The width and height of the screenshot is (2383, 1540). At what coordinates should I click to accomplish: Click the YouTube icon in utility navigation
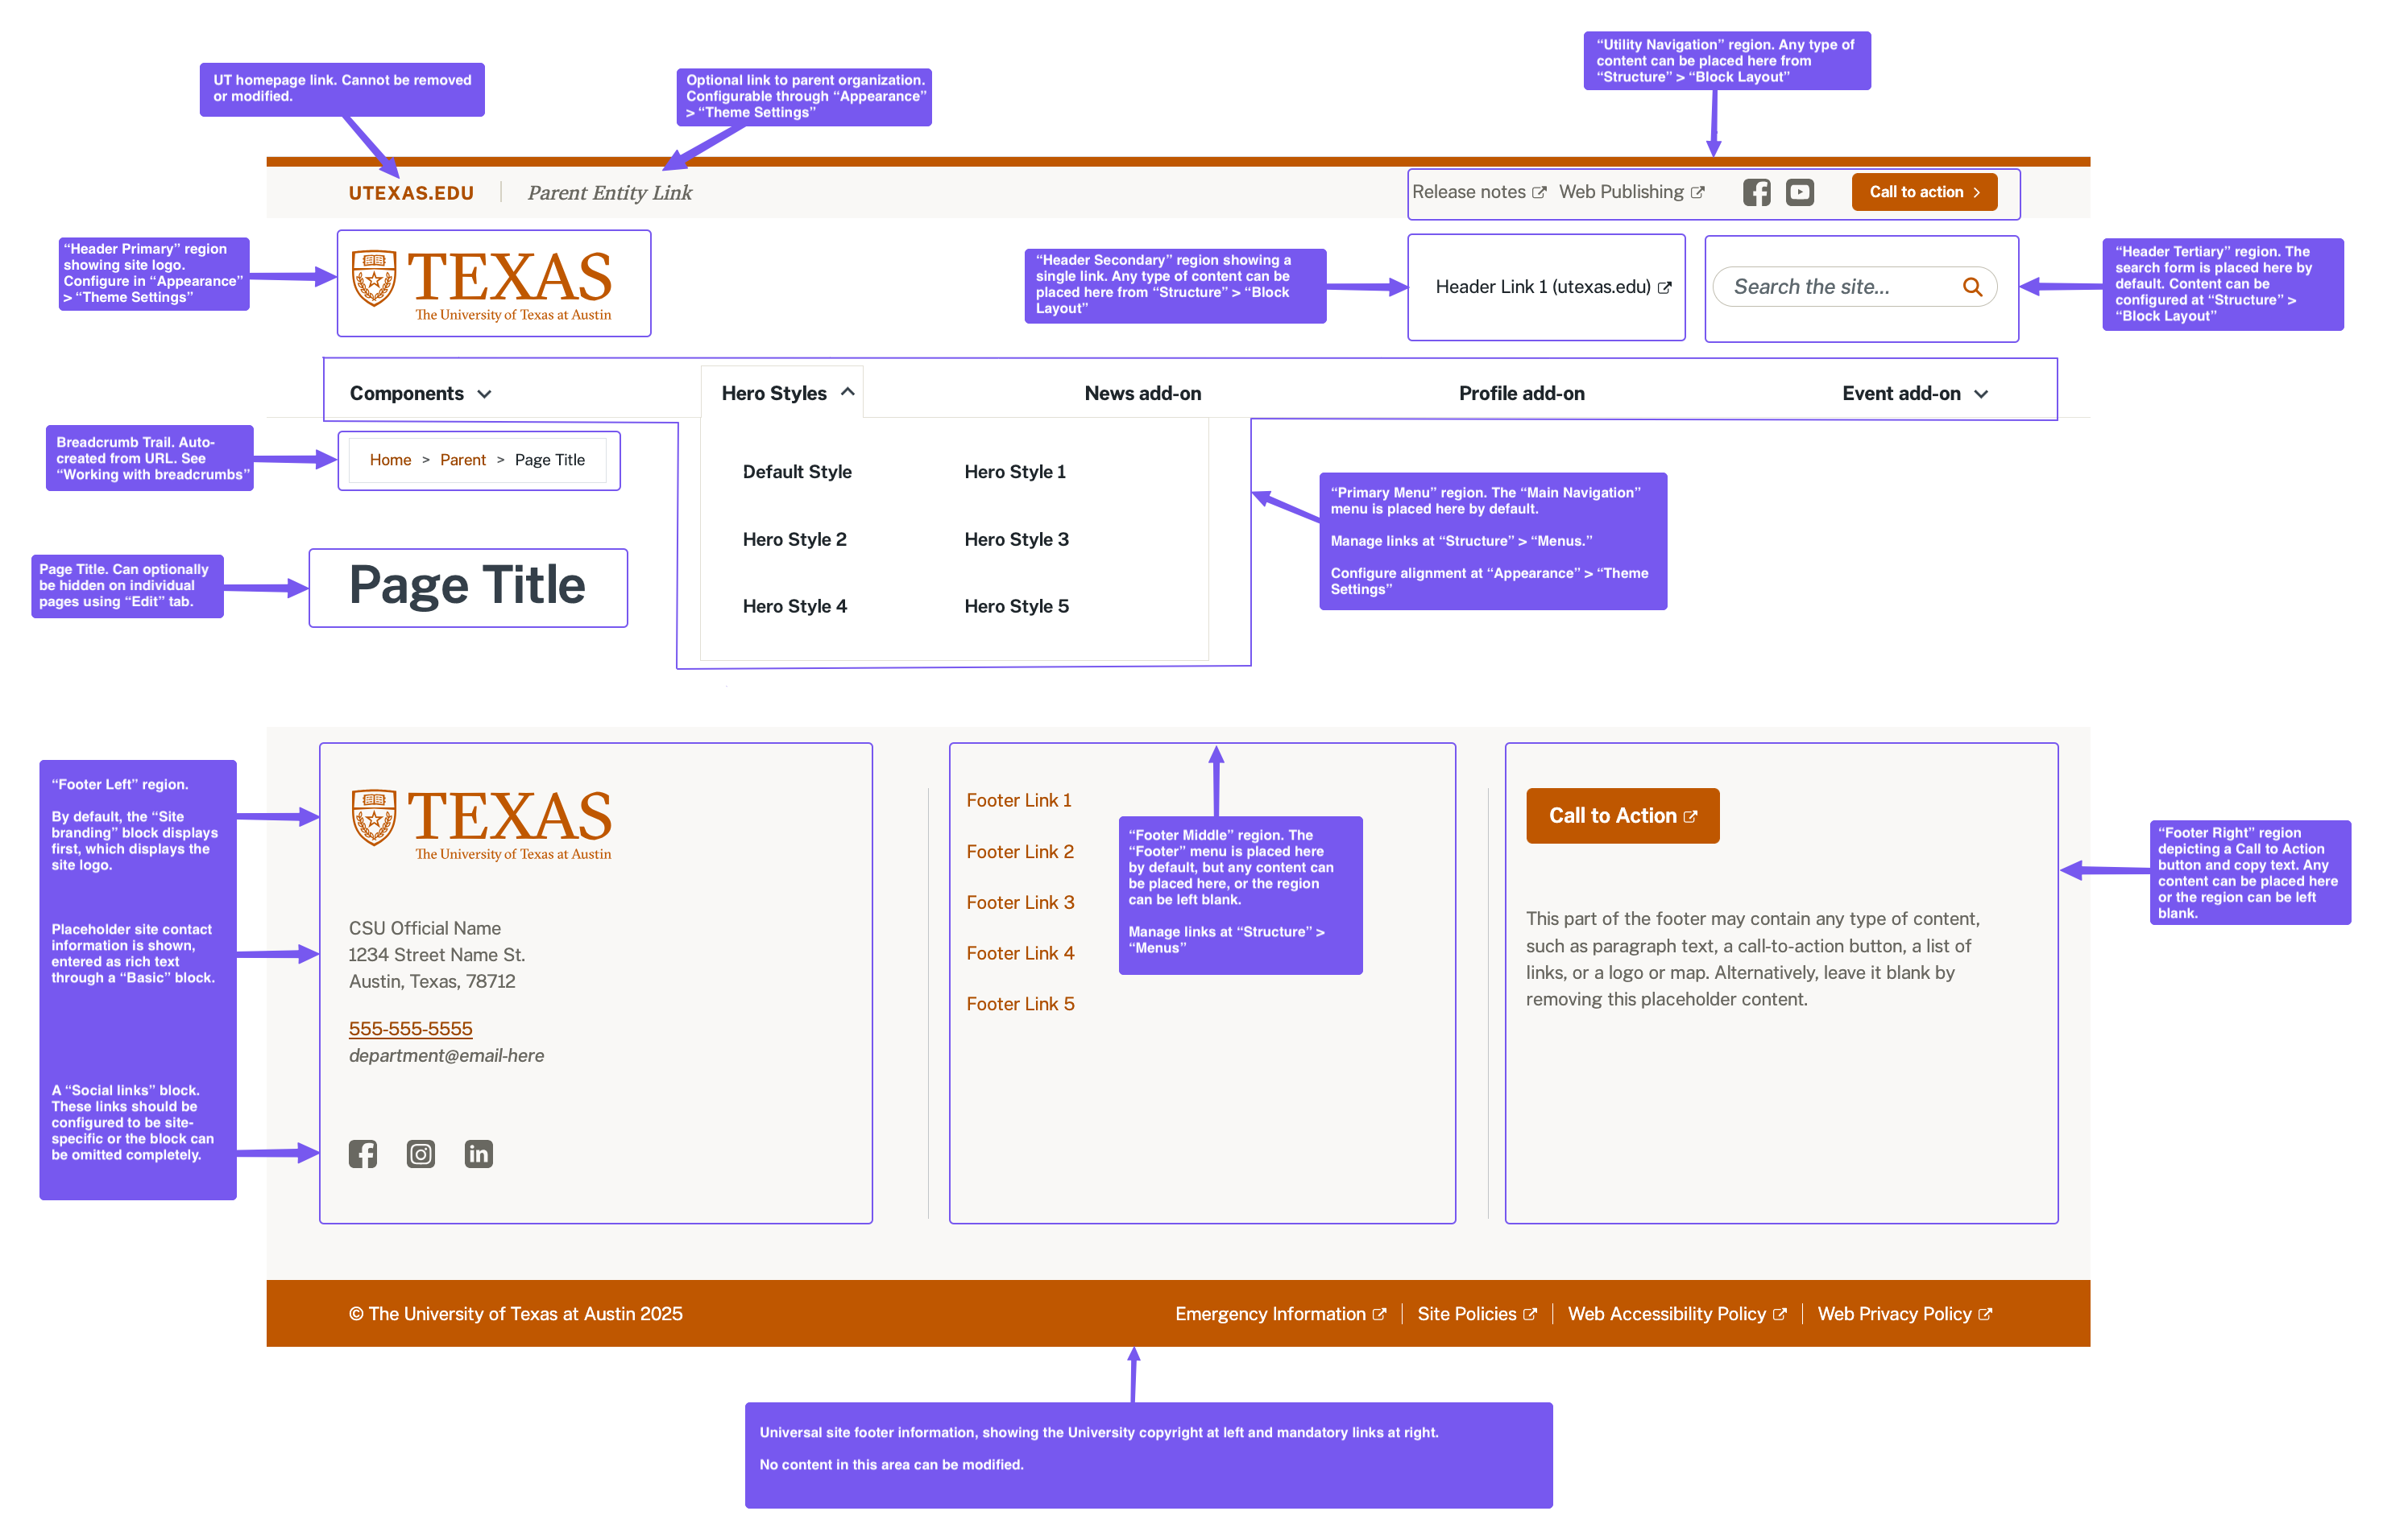pos(1799,192)
